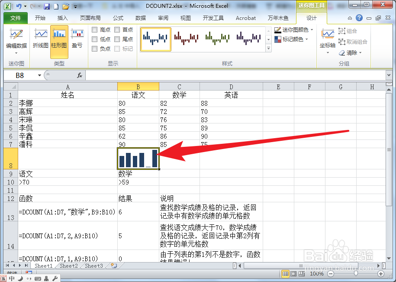396x282 pixels.
Task: Click the insert new worksheet tab icon
Action: (x=114, y=266)
